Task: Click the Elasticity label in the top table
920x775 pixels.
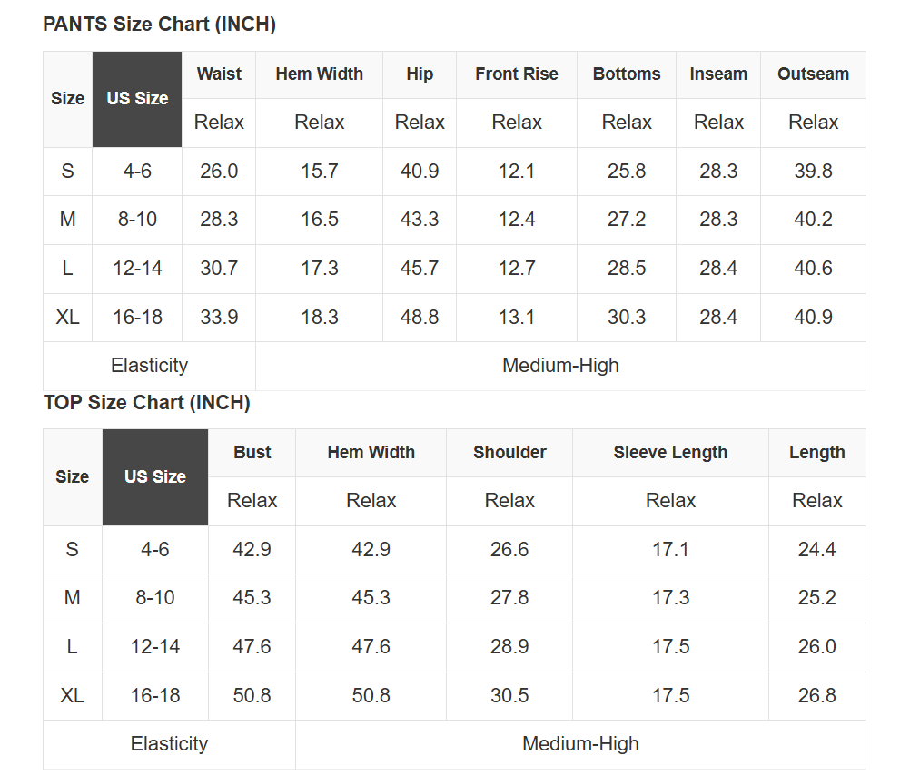Action: point(169,744)
